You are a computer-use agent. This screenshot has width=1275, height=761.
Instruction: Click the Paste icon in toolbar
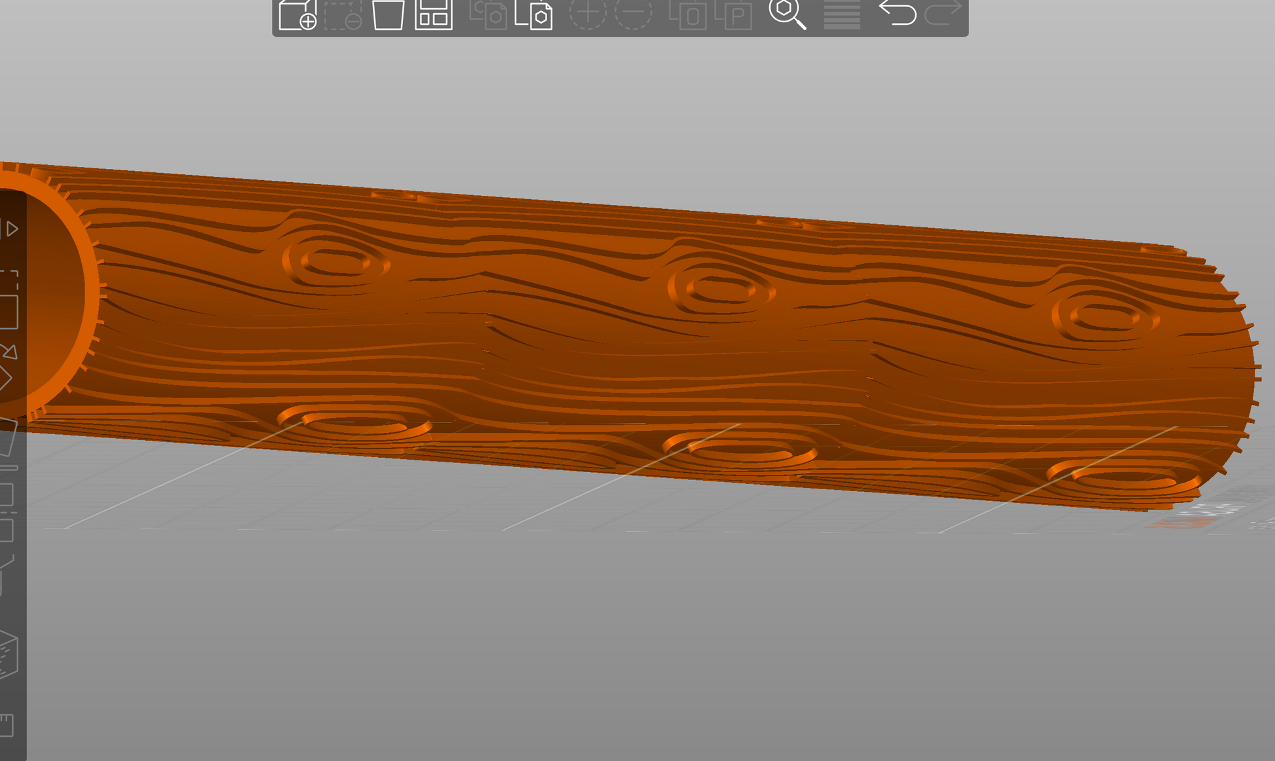[x=533, y=14]
